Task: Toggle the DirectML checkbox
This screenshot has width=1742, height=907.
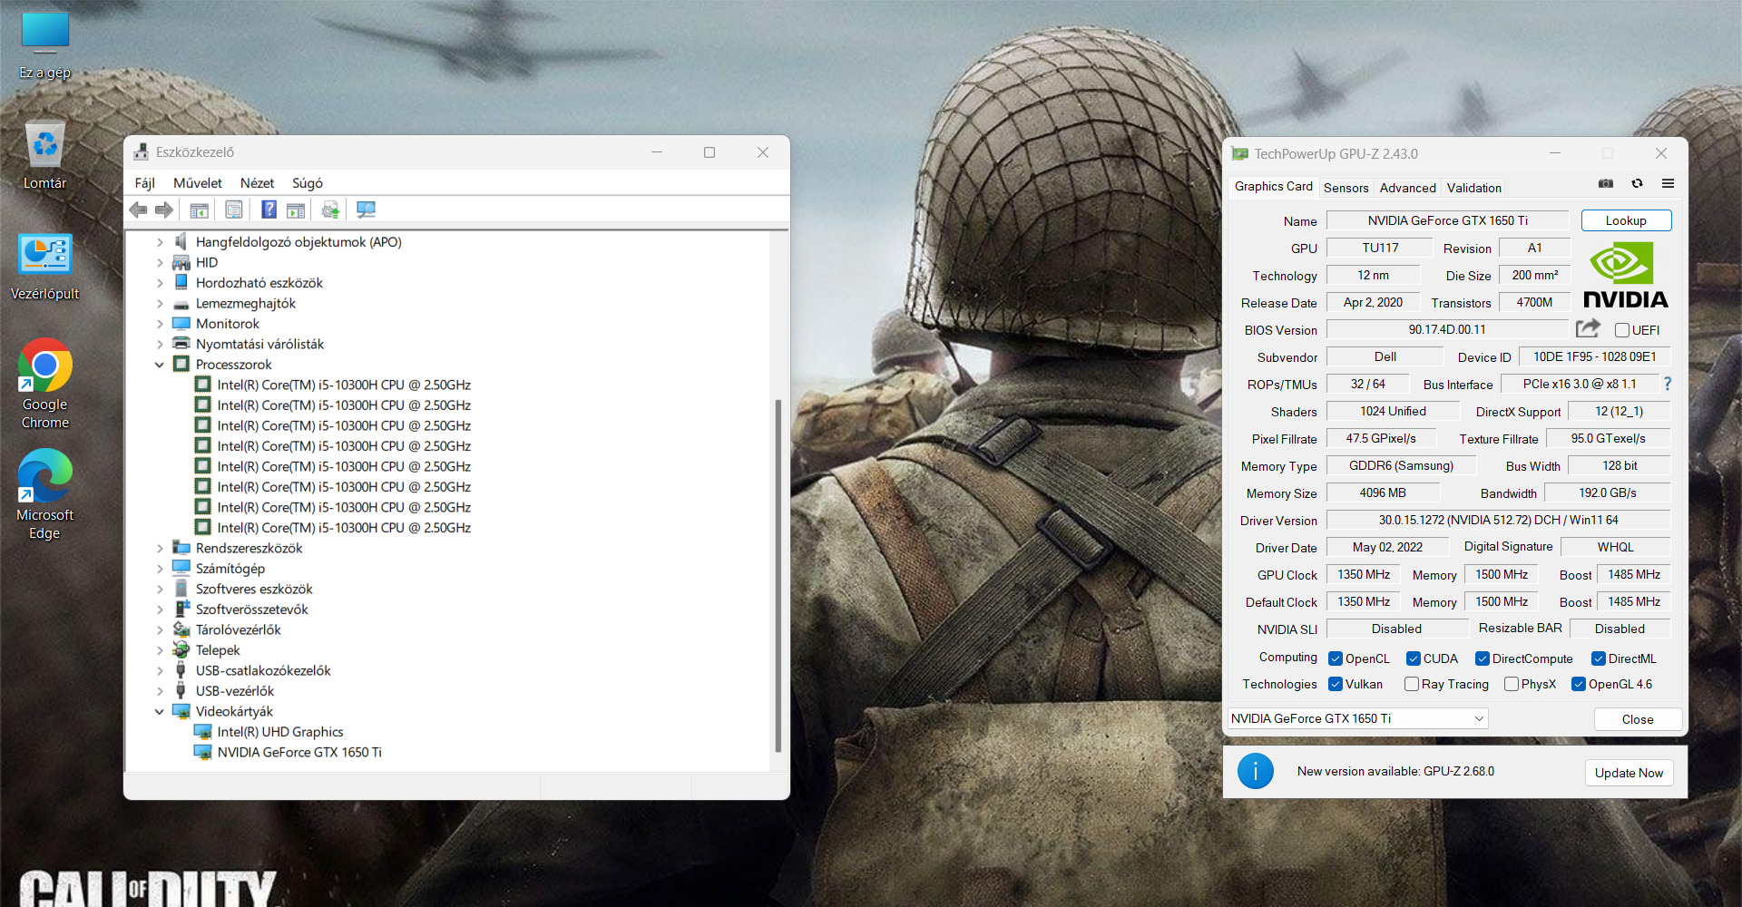Action: (x=1599, y=658)
